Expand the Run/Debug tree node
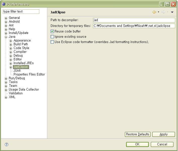The image size is (178, 151). [x=6, y=79]
